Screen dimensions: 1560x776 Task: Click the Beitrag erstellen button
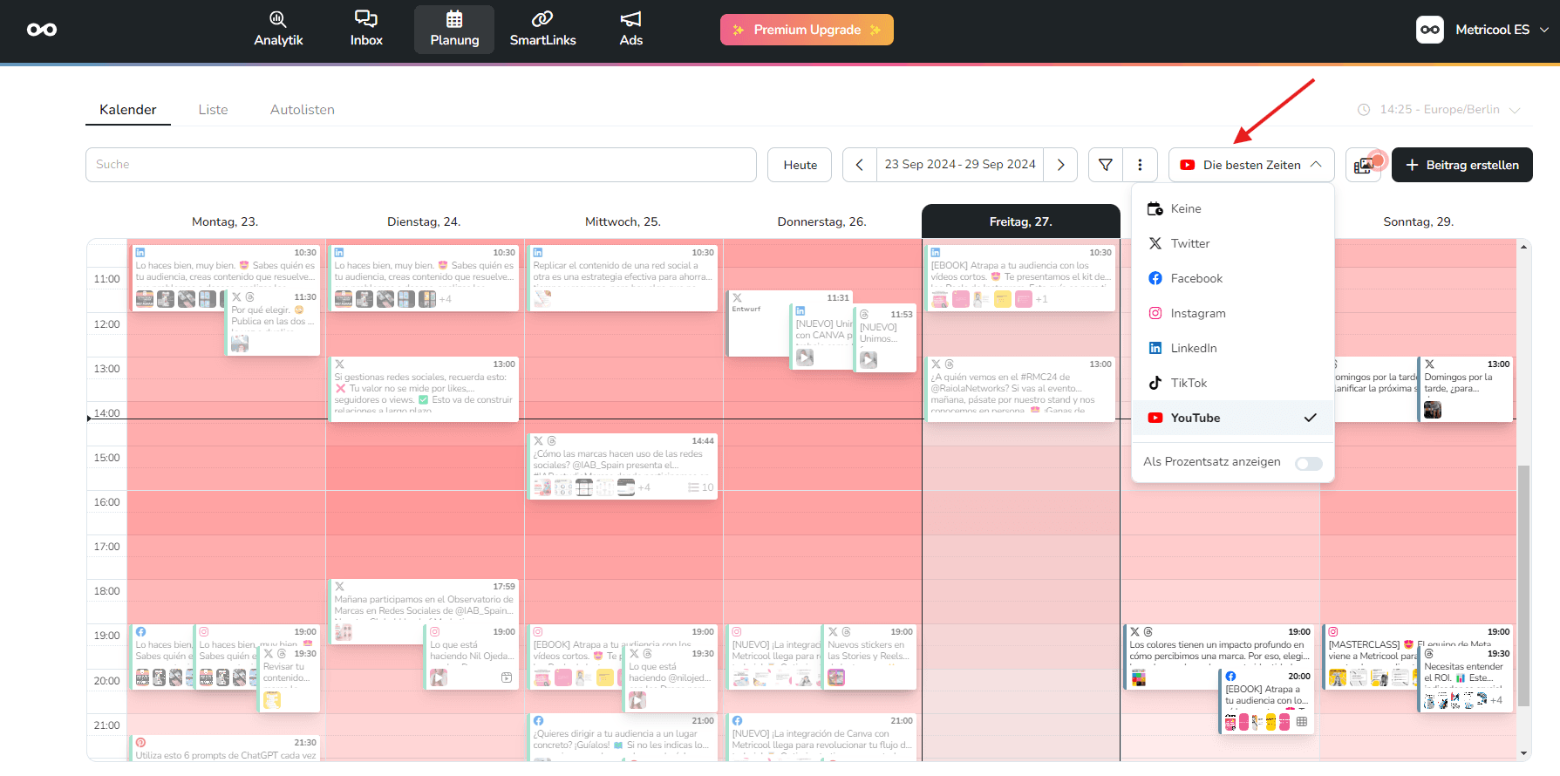point(1461,165)
